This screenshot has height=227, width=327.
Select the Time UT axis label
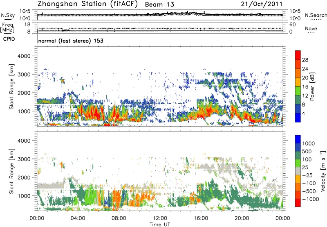tap(160, 225)
